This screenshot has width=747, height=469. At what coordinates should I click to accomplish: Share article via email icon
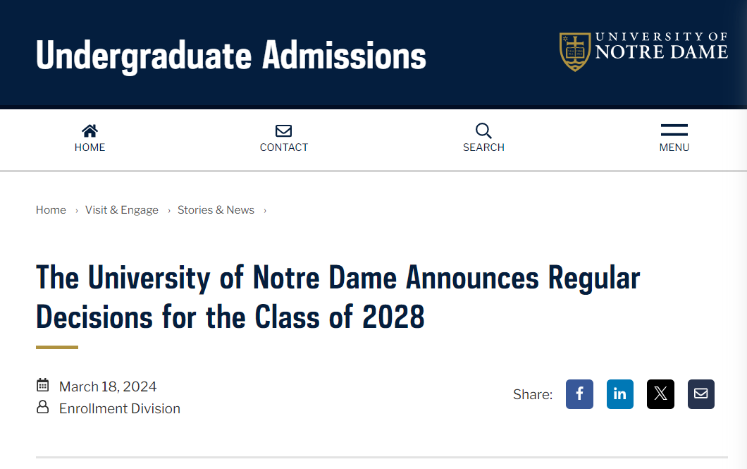tap(700, 394)
